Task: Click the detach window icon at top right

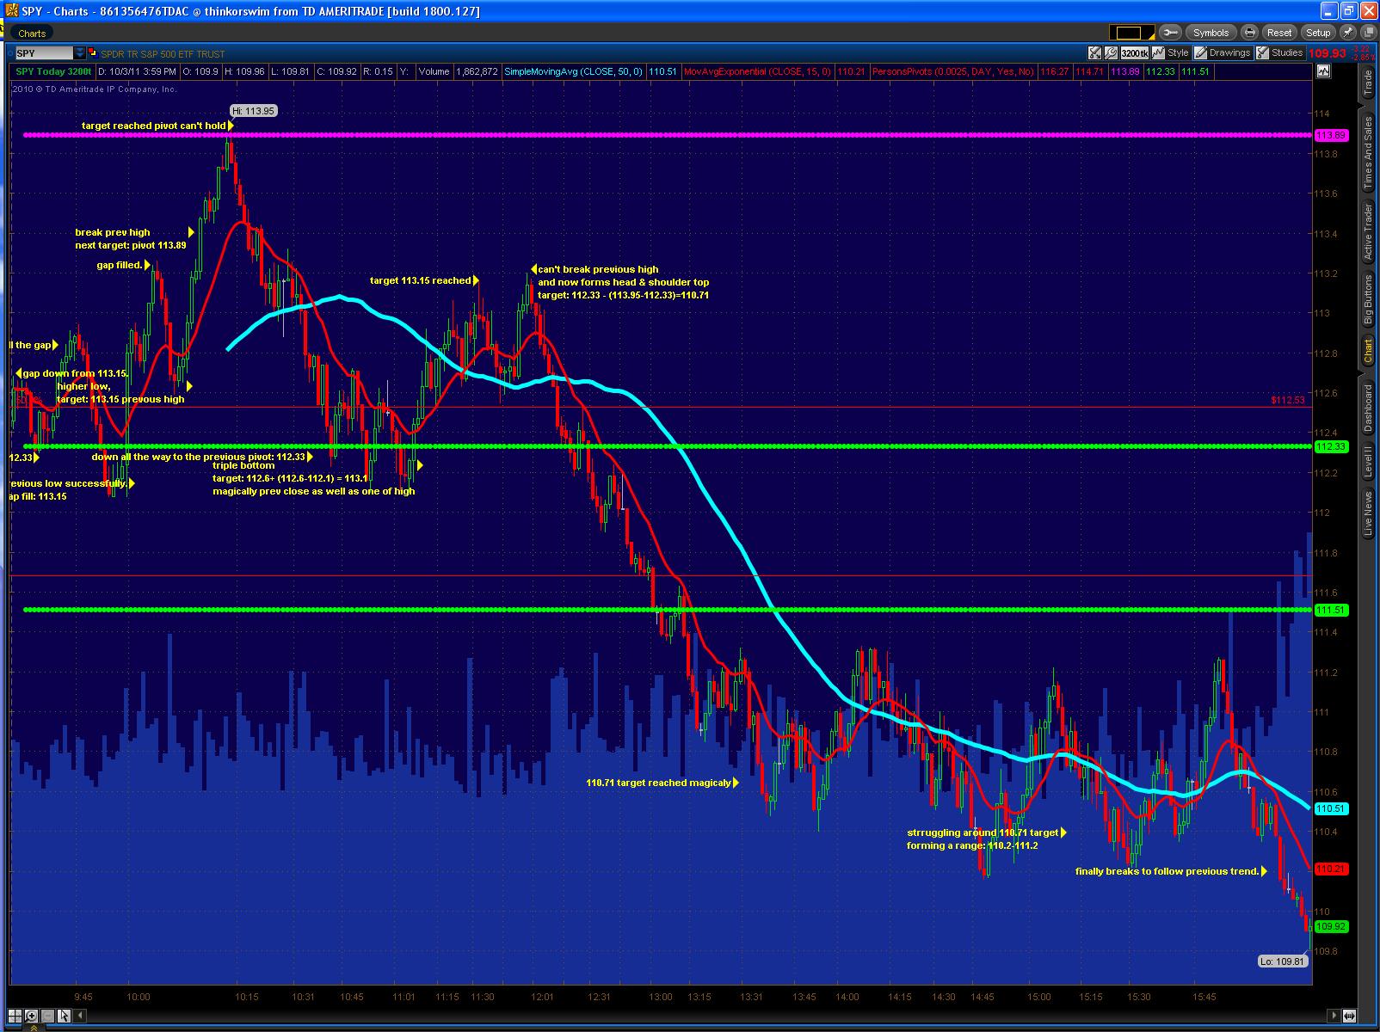Action: [1367, 33]
